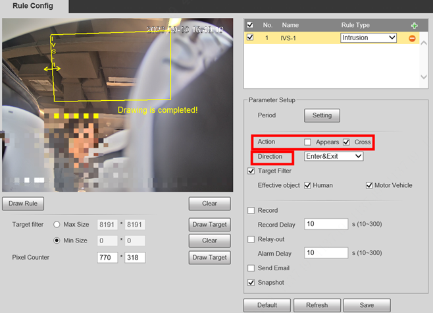Disable the Snapshot checkbox
Screen dimensions: 433x313
click(251, 283)
